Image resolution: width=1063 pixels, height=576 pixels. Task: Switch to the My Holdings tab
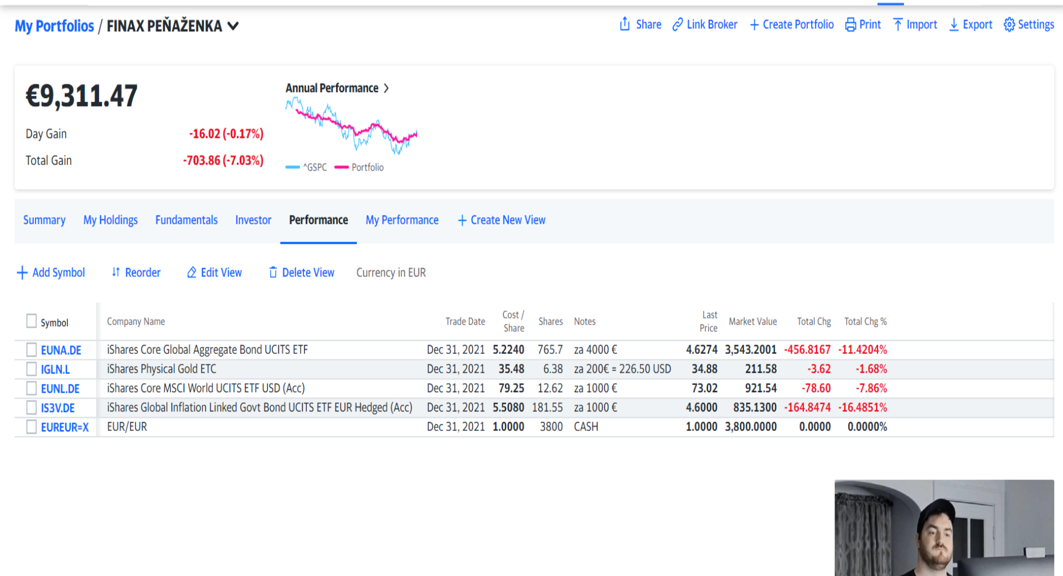pyautogui.click(x=111, y=220)
